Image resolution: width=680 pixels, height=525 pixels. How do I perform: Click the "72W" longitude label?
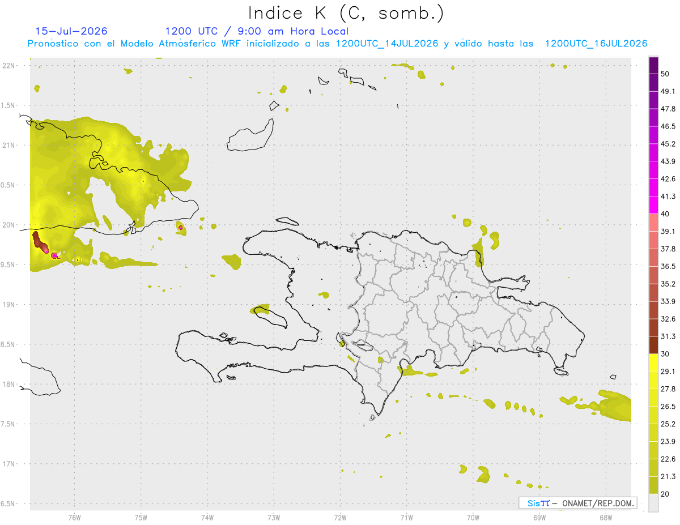[x=340, y=518]
